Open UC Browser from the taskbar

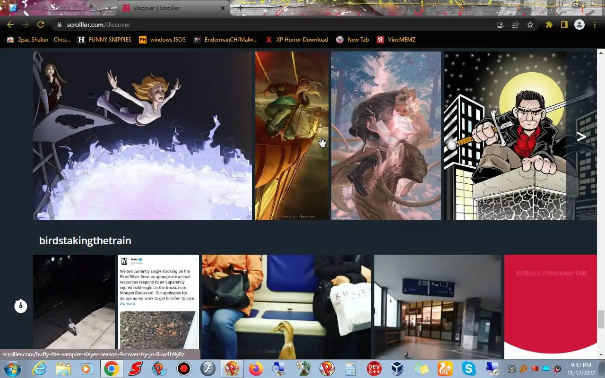click(445, 369)
